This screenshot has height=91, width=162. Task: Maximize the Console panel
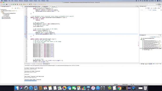[160, 64]
